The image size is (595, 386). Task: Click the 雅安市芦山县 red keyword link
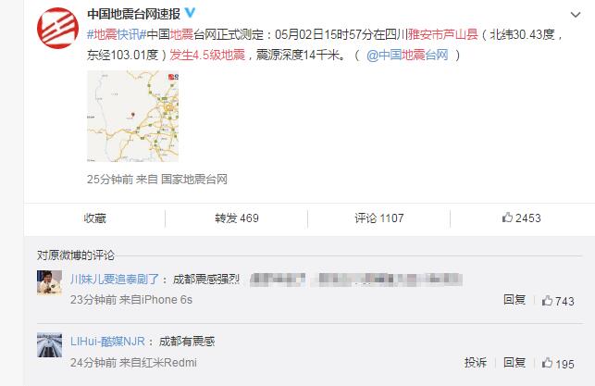tap(443, 34)
